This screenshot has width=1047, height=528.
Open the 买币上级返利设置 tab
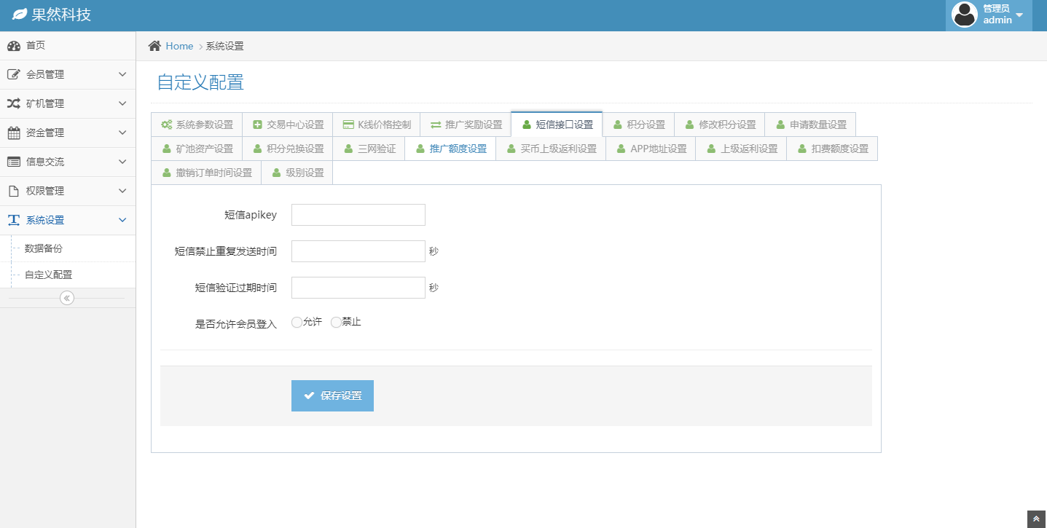pyautogui.click(x=551, y=149)
